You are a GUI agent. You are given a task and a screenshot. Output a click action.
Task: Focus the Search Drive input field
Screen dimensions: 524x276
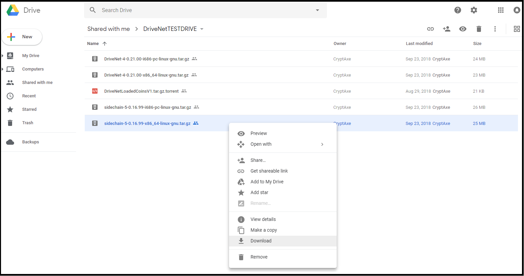coord(205,10)
